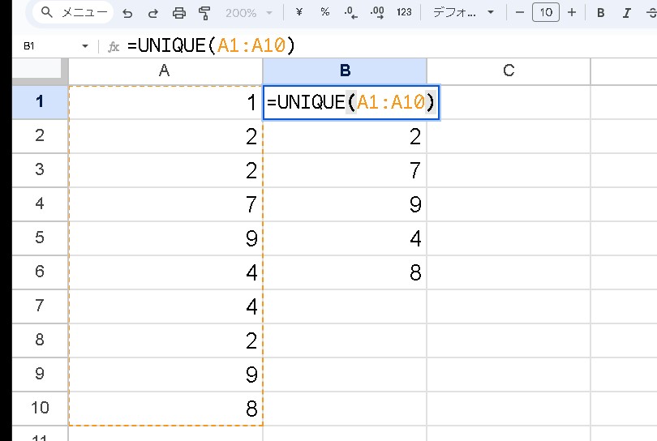Screen dimensions: 657x441
Task: Select column C header
Action: pos(509,71)
